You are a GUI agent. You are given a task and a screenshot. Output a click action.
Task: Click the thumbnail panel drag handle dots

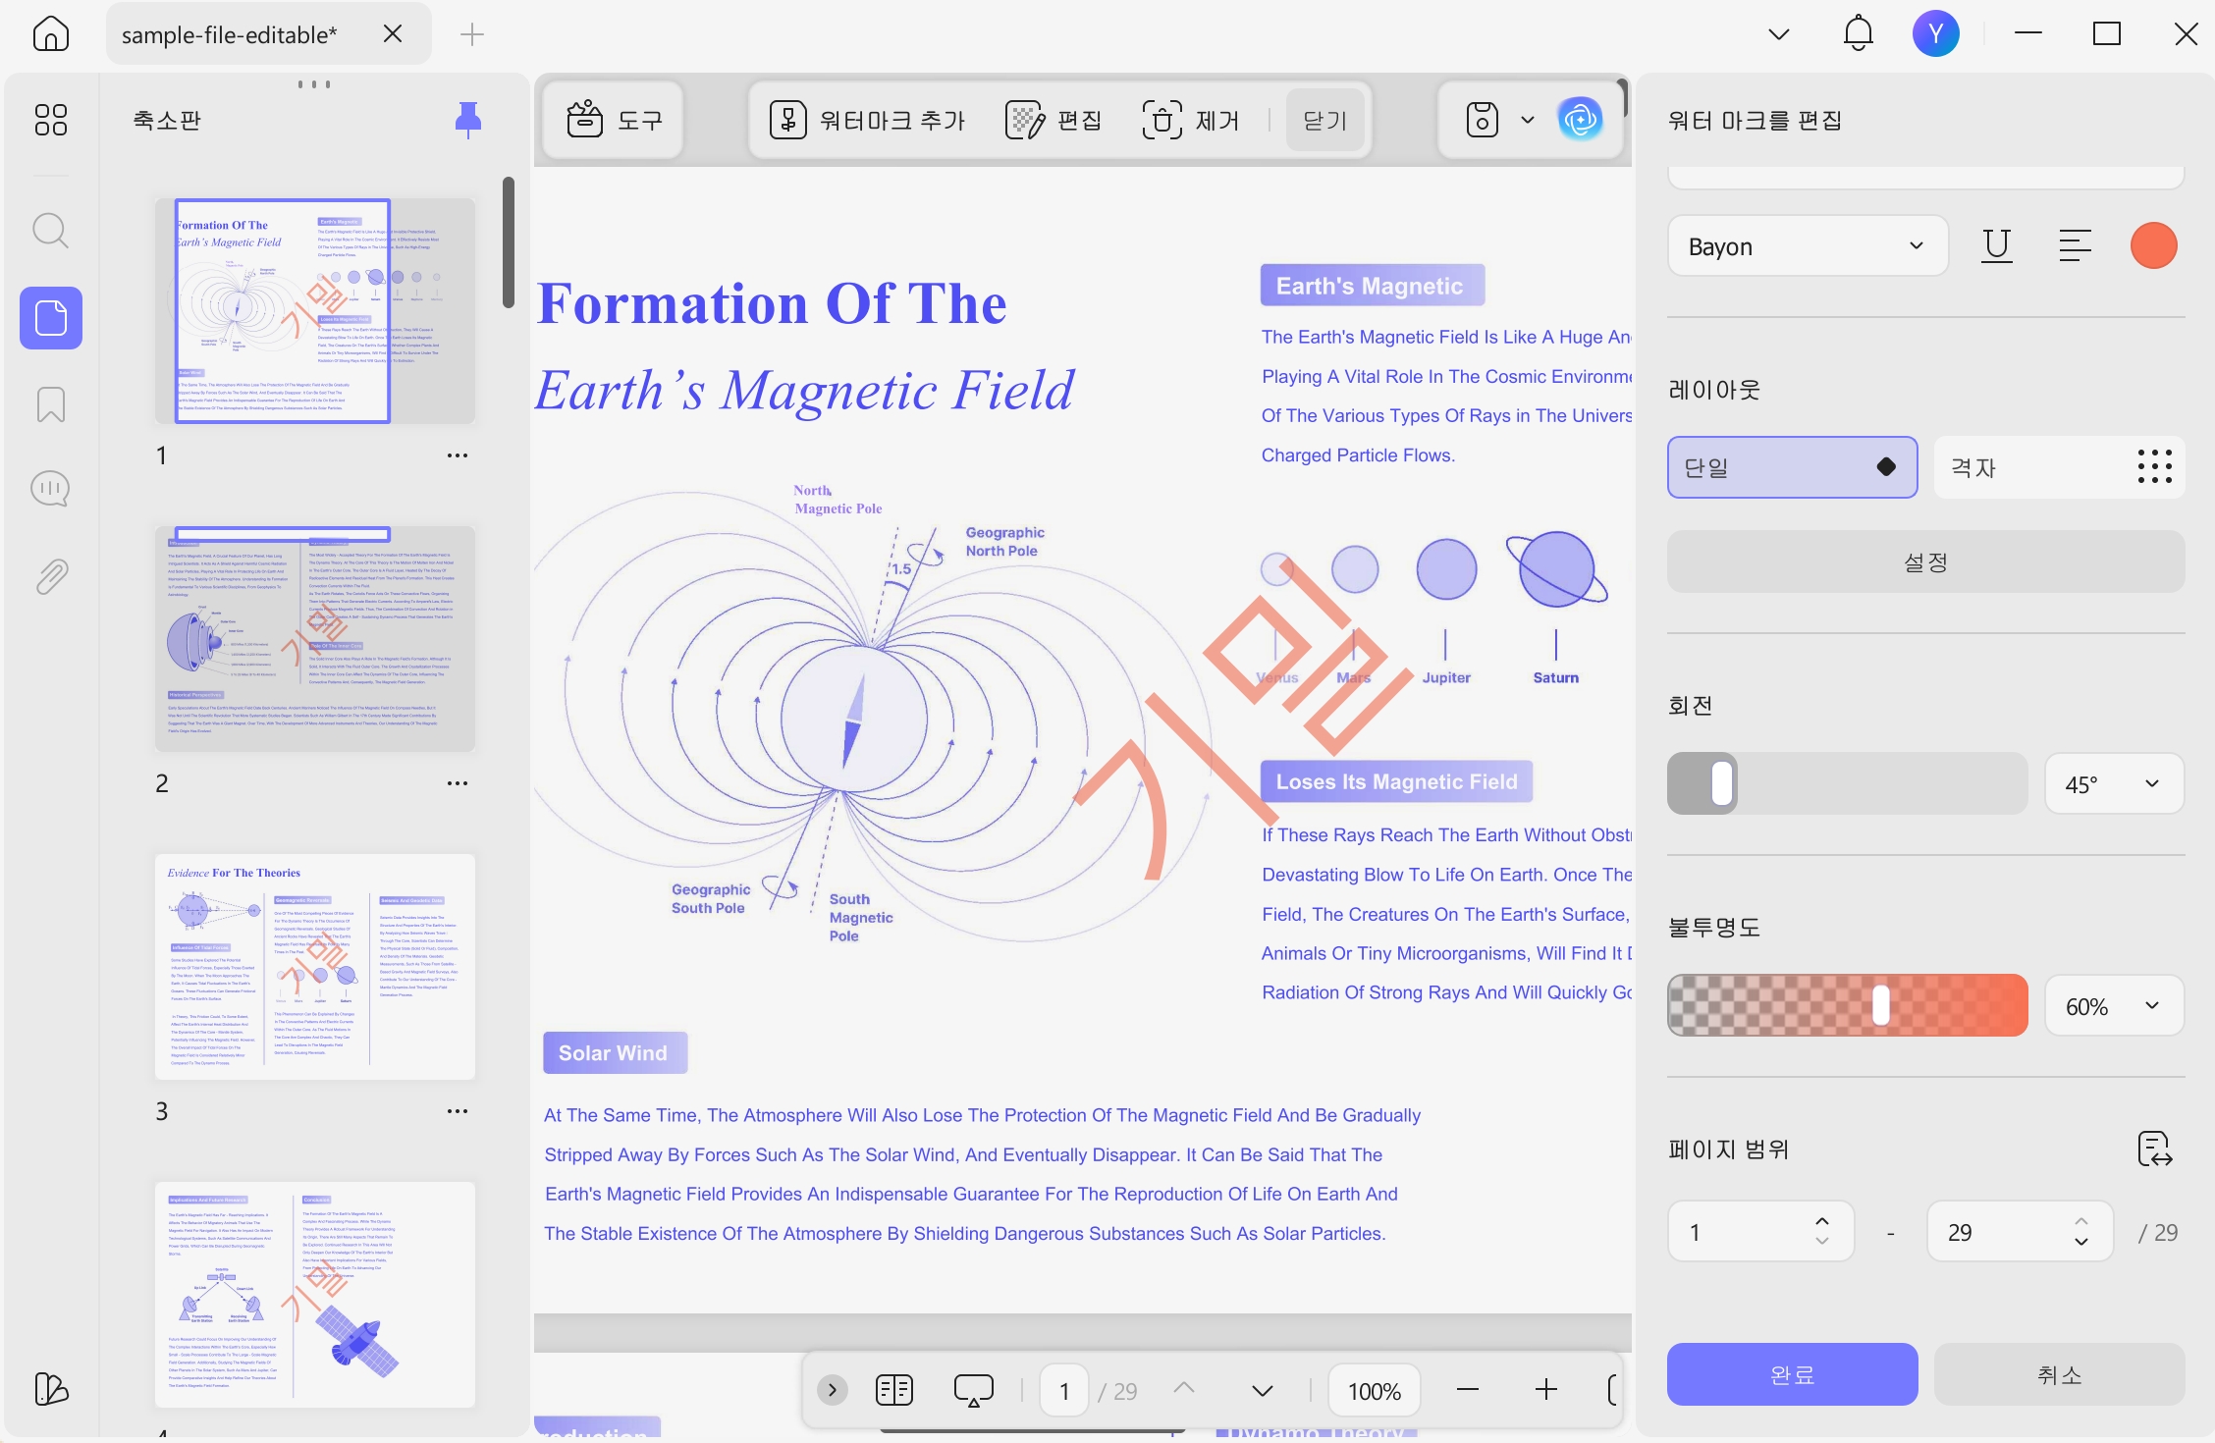pyautogui.click(x=314, y=84)
